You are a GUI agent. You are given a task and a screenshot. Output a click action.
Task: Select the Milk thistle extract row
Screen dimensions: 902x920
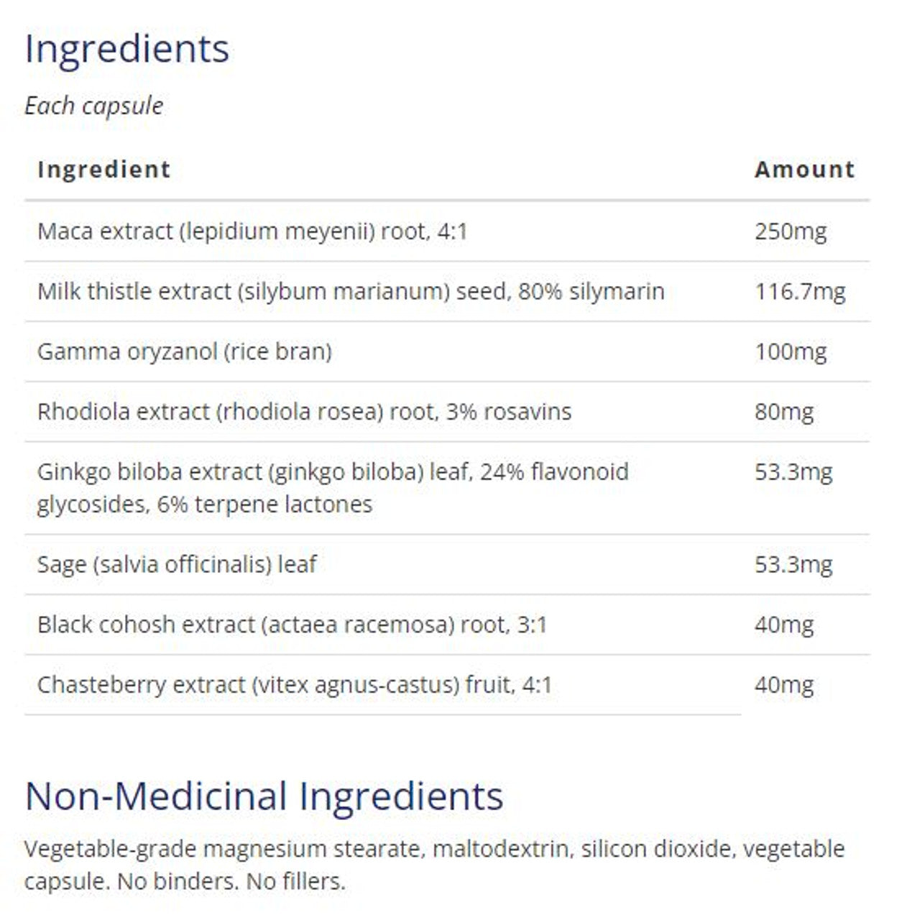pos(351,292)
